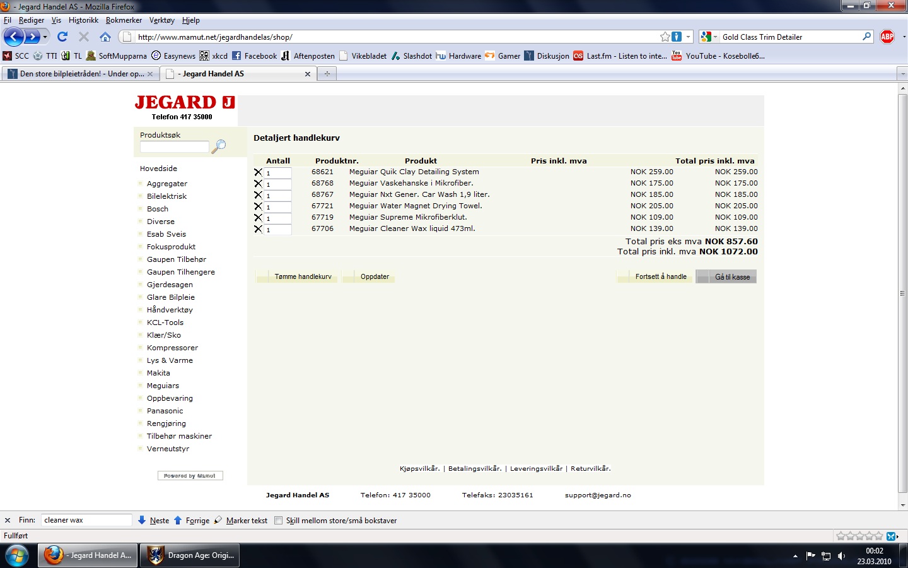Find next match with Neste arrow

(x=153, y=520)
